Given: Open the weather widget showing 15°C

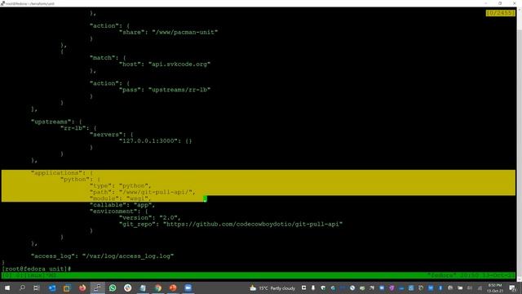Looking at the screenshot, I should point(272,288).
